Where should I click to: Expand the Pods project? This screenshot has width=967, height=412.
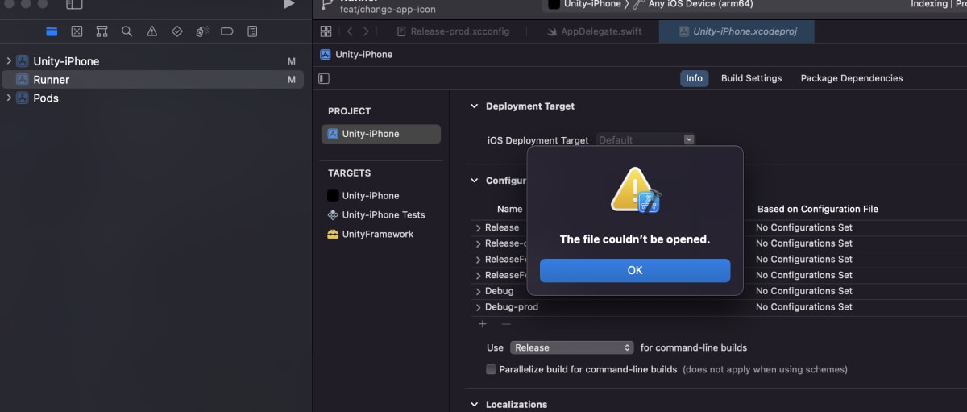pyautogui.click(x=9, y=98)
